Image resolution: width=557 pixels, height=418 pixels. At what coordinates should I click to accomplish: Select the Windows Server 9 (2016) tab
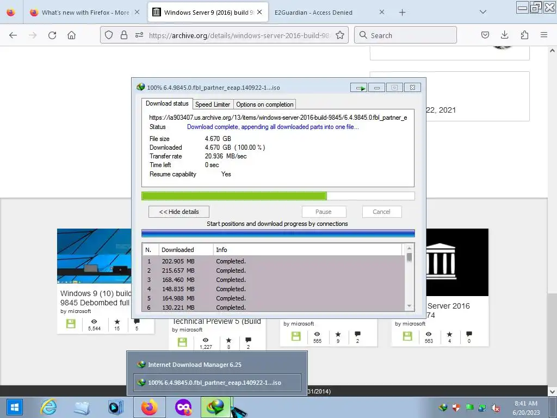208,13
